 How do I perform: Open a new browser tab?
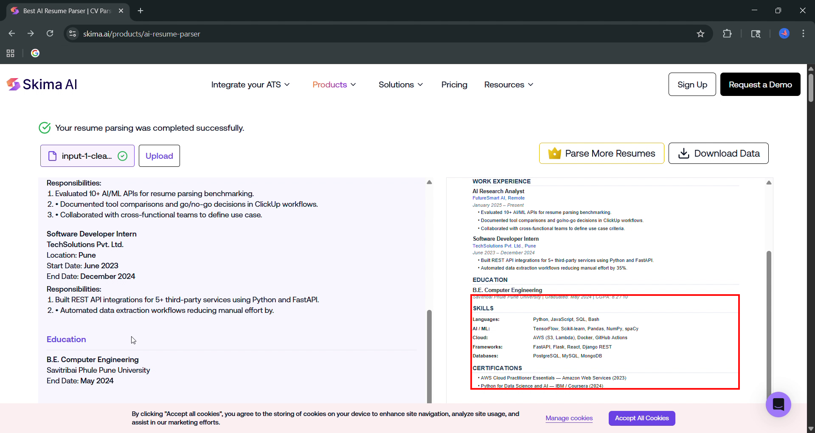coord(141,11)
